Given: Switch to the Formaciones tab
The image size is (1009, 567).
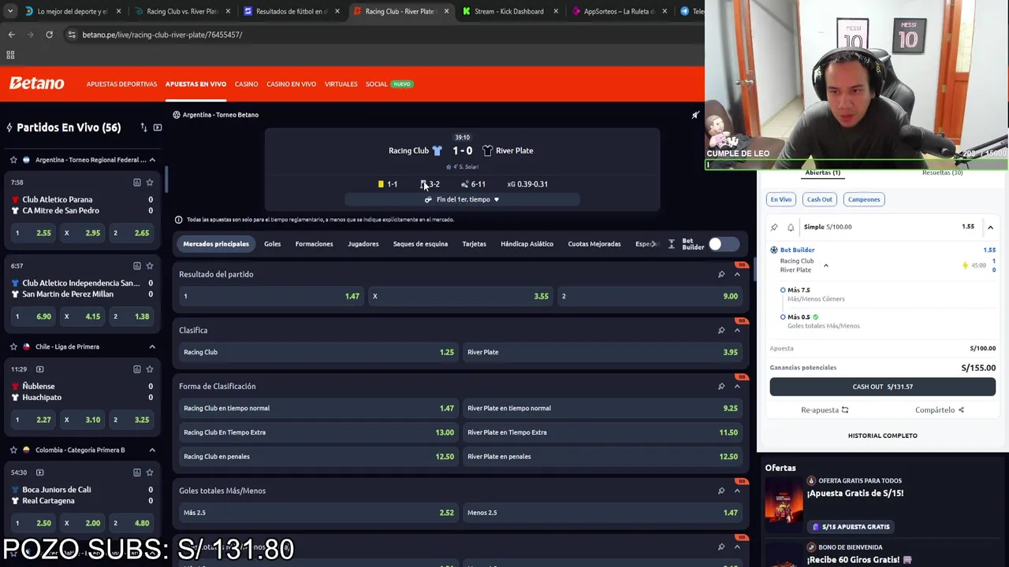Looking at the screenshot, I should [314, 244].
